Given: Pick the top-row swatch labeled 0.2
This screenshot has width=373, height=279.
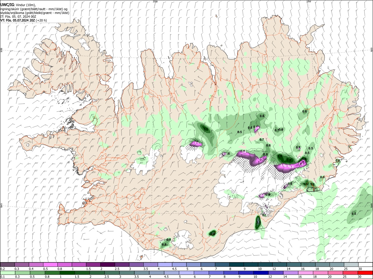Looking at the screenshot, I should click(7, 265).
